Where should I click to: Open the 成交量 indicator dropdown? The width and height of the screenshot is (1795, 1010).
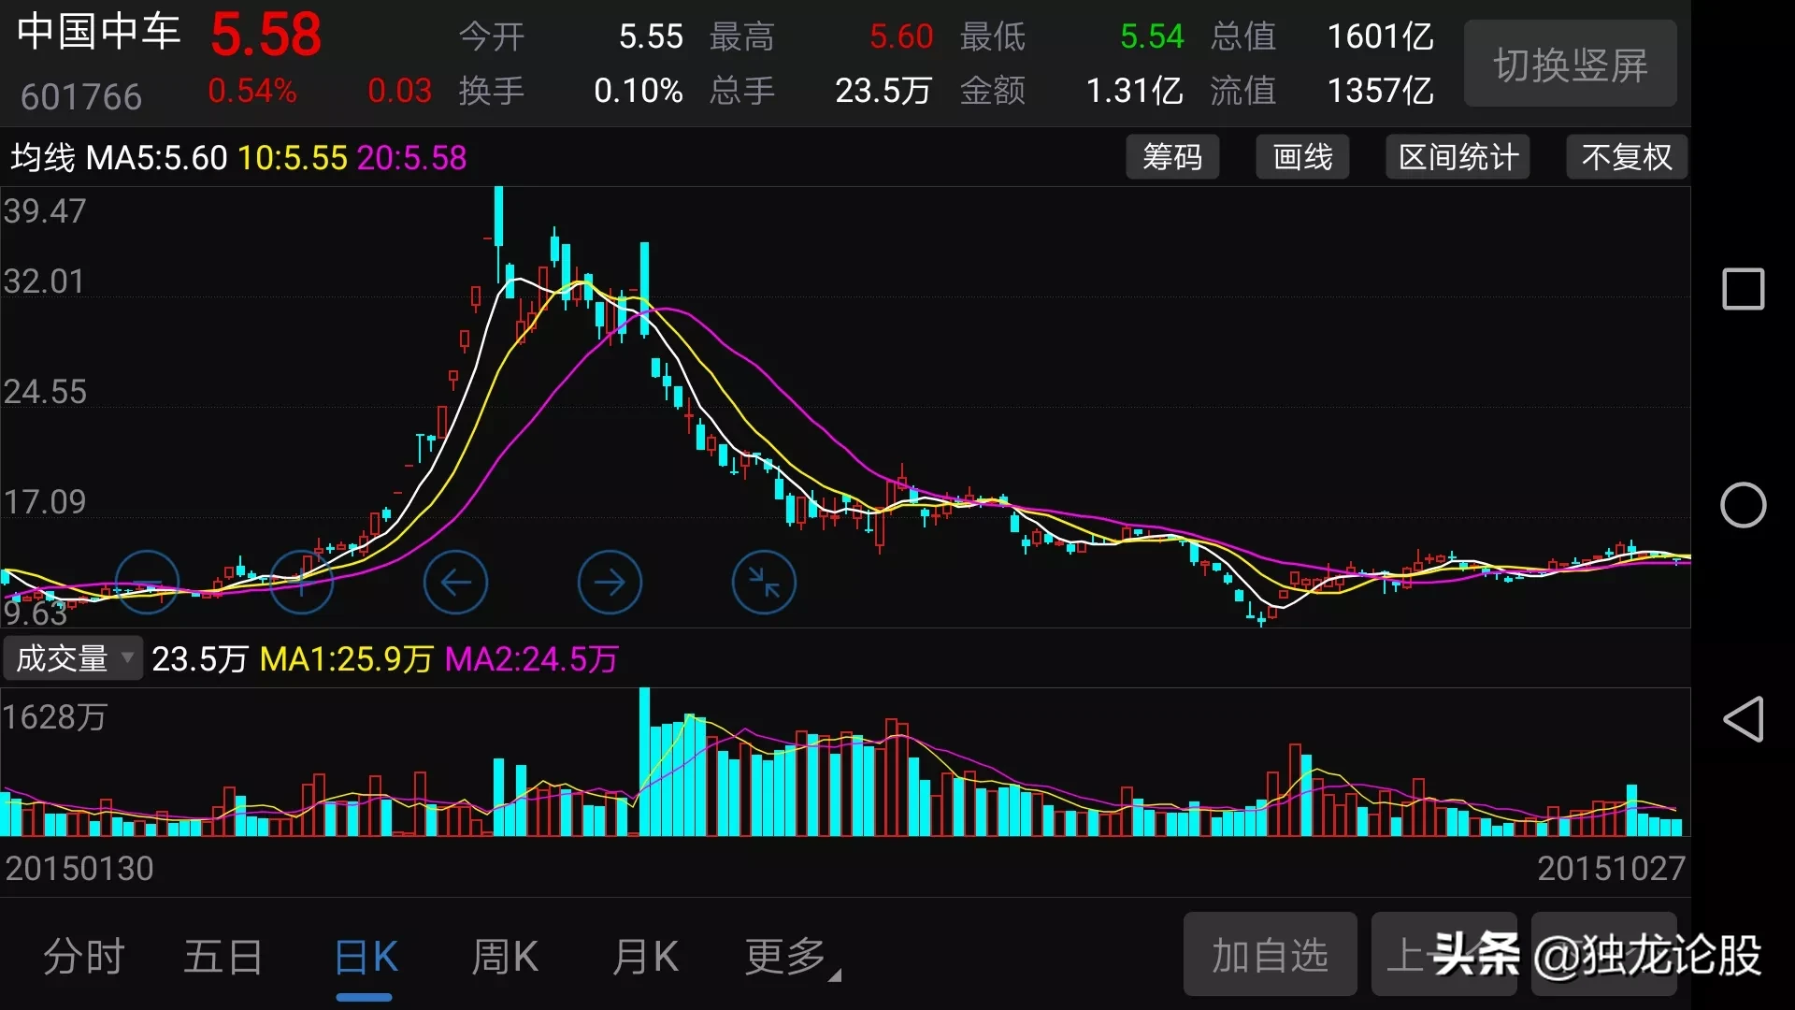[73, 658]
